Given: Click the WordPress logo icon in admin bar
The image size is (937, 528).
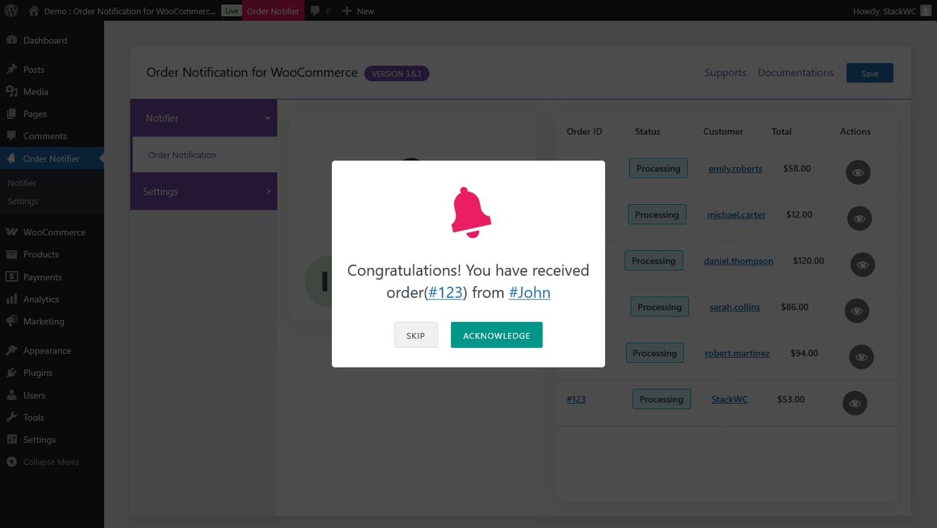Looking at the screenshot, I should point(11,11).
